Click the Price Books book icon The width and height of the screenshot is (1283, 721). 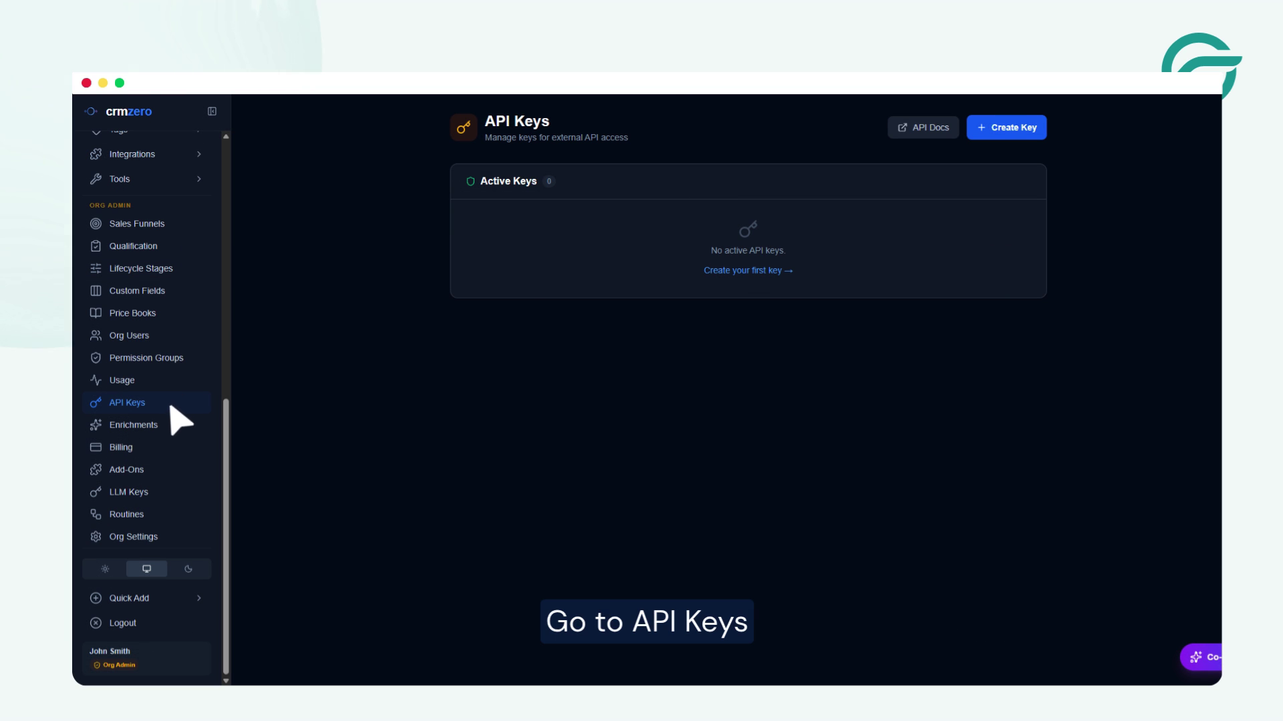(96, 313)
